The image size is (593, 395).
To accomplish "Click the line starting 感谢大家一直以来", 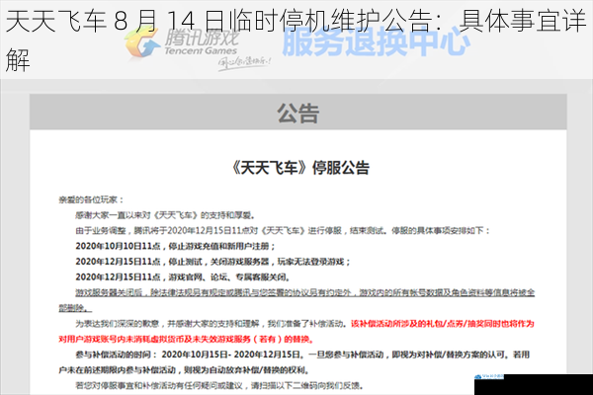I will pos(165,215).
